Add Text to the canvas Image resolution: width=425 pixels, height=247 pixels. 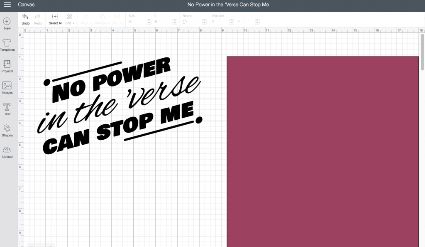pos(7,109)
